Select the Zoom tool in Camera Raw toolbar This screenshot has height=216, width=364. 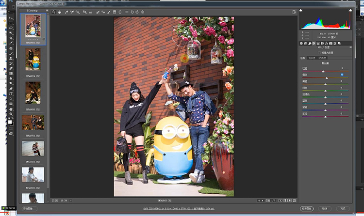[53, 12]
